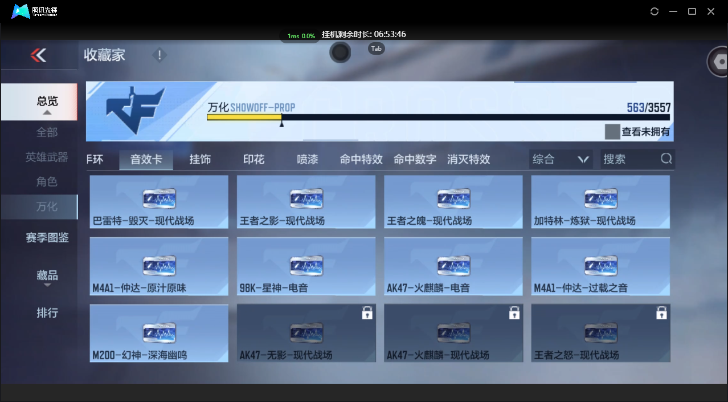
Task: Open the exclamation info icon beside 收藏家
Action: click(159, 55)
